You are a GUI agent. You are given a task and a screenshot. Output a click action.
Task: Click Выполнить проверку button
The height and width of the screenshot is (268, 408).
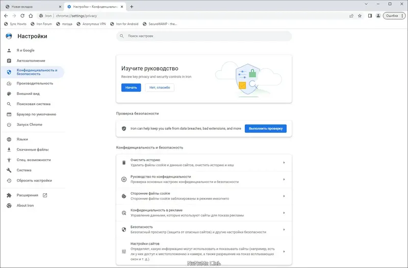[x=266, y=129]
